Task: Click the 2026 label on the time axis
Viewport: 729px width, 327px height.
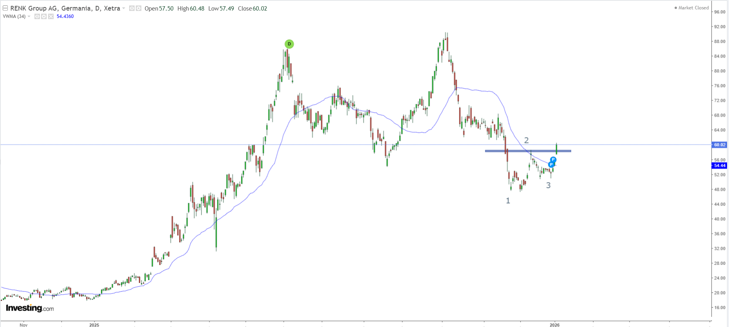Action: 554,325
